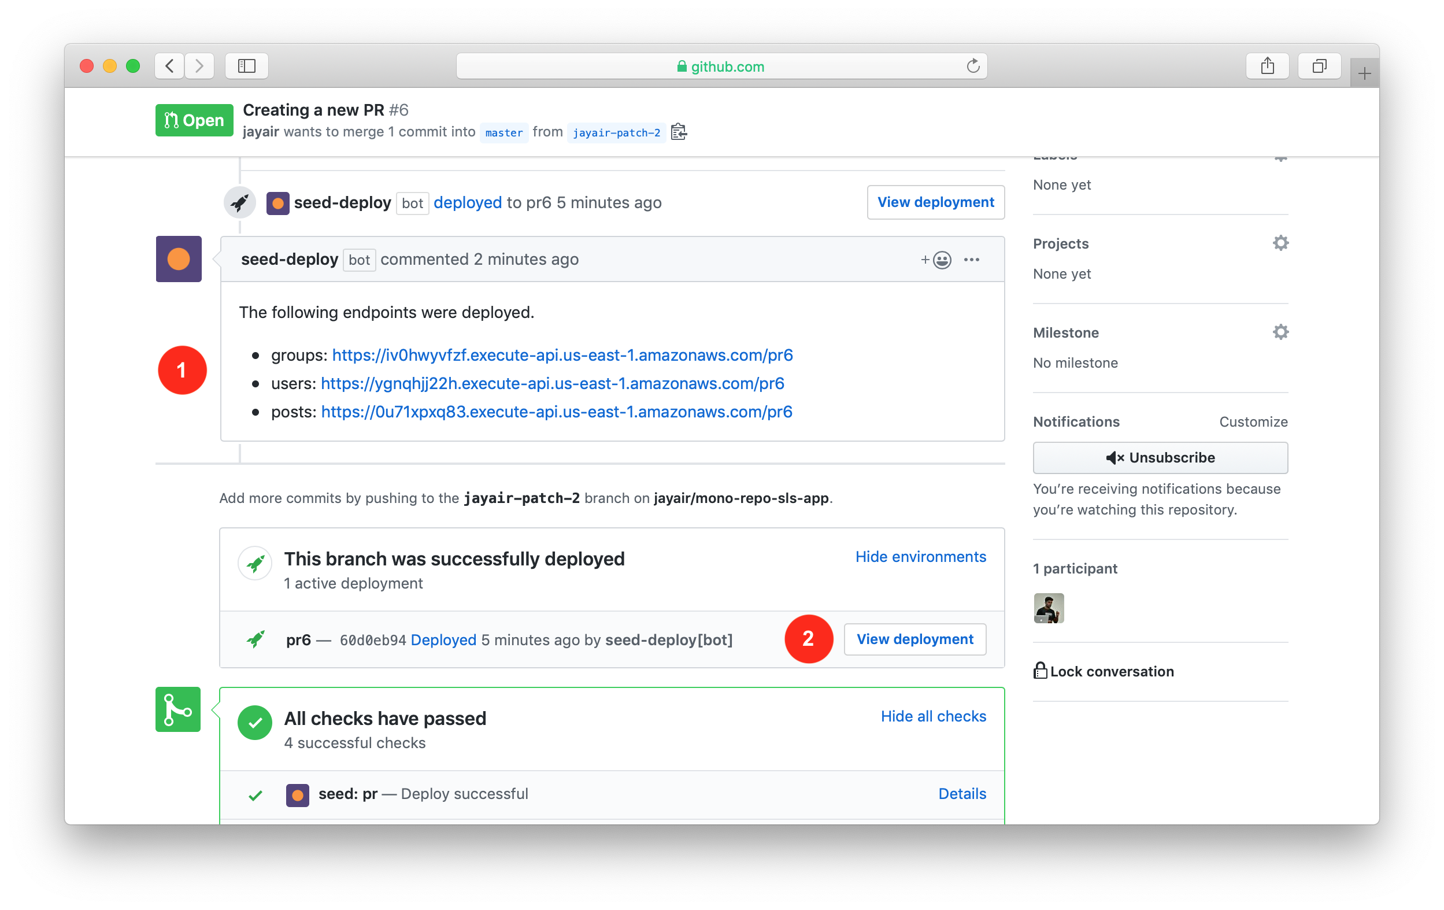Click the Safari share icon
This screenshot has height=910, width=1444.
1267,66
